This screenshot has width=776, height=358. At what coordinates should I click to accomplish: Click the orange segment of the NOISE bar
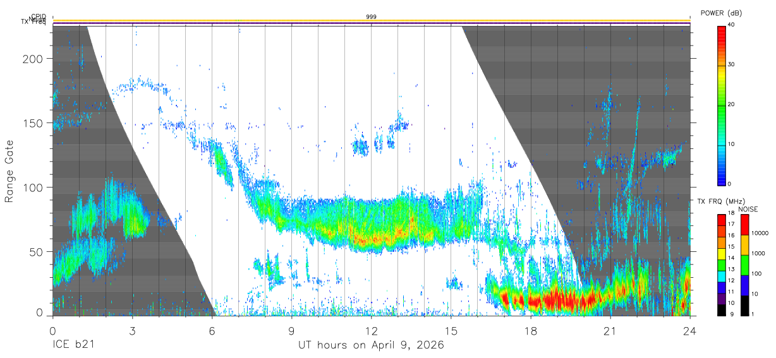coord(745,245)
